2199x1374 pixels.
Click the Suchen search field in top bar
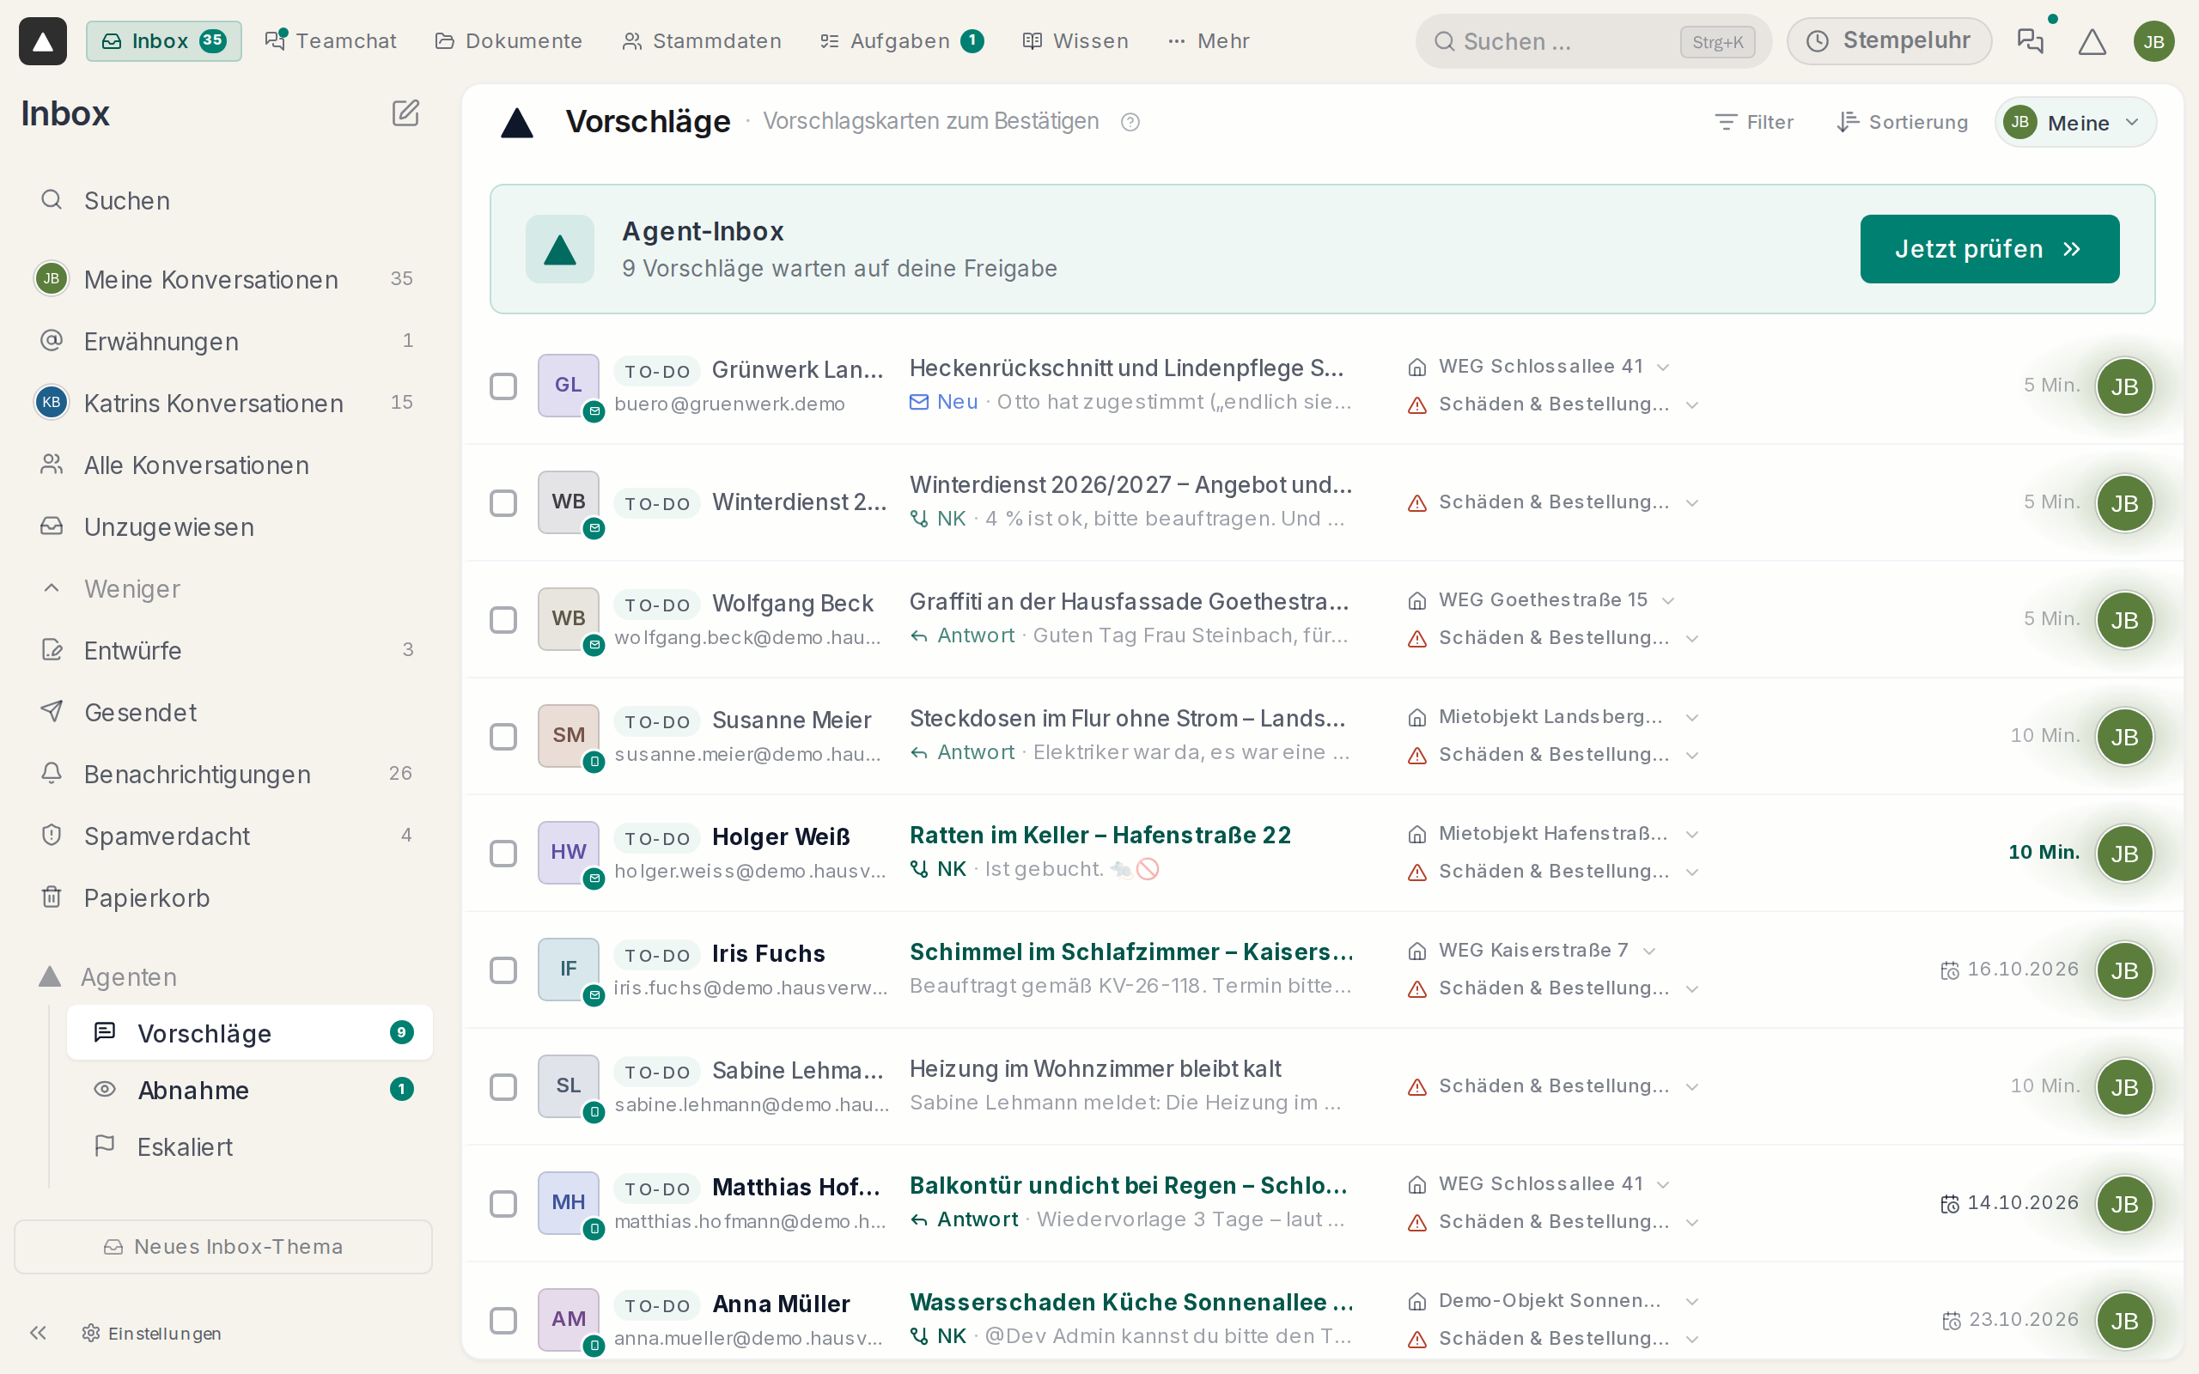pyautogui.click(x=1593, y=41)
